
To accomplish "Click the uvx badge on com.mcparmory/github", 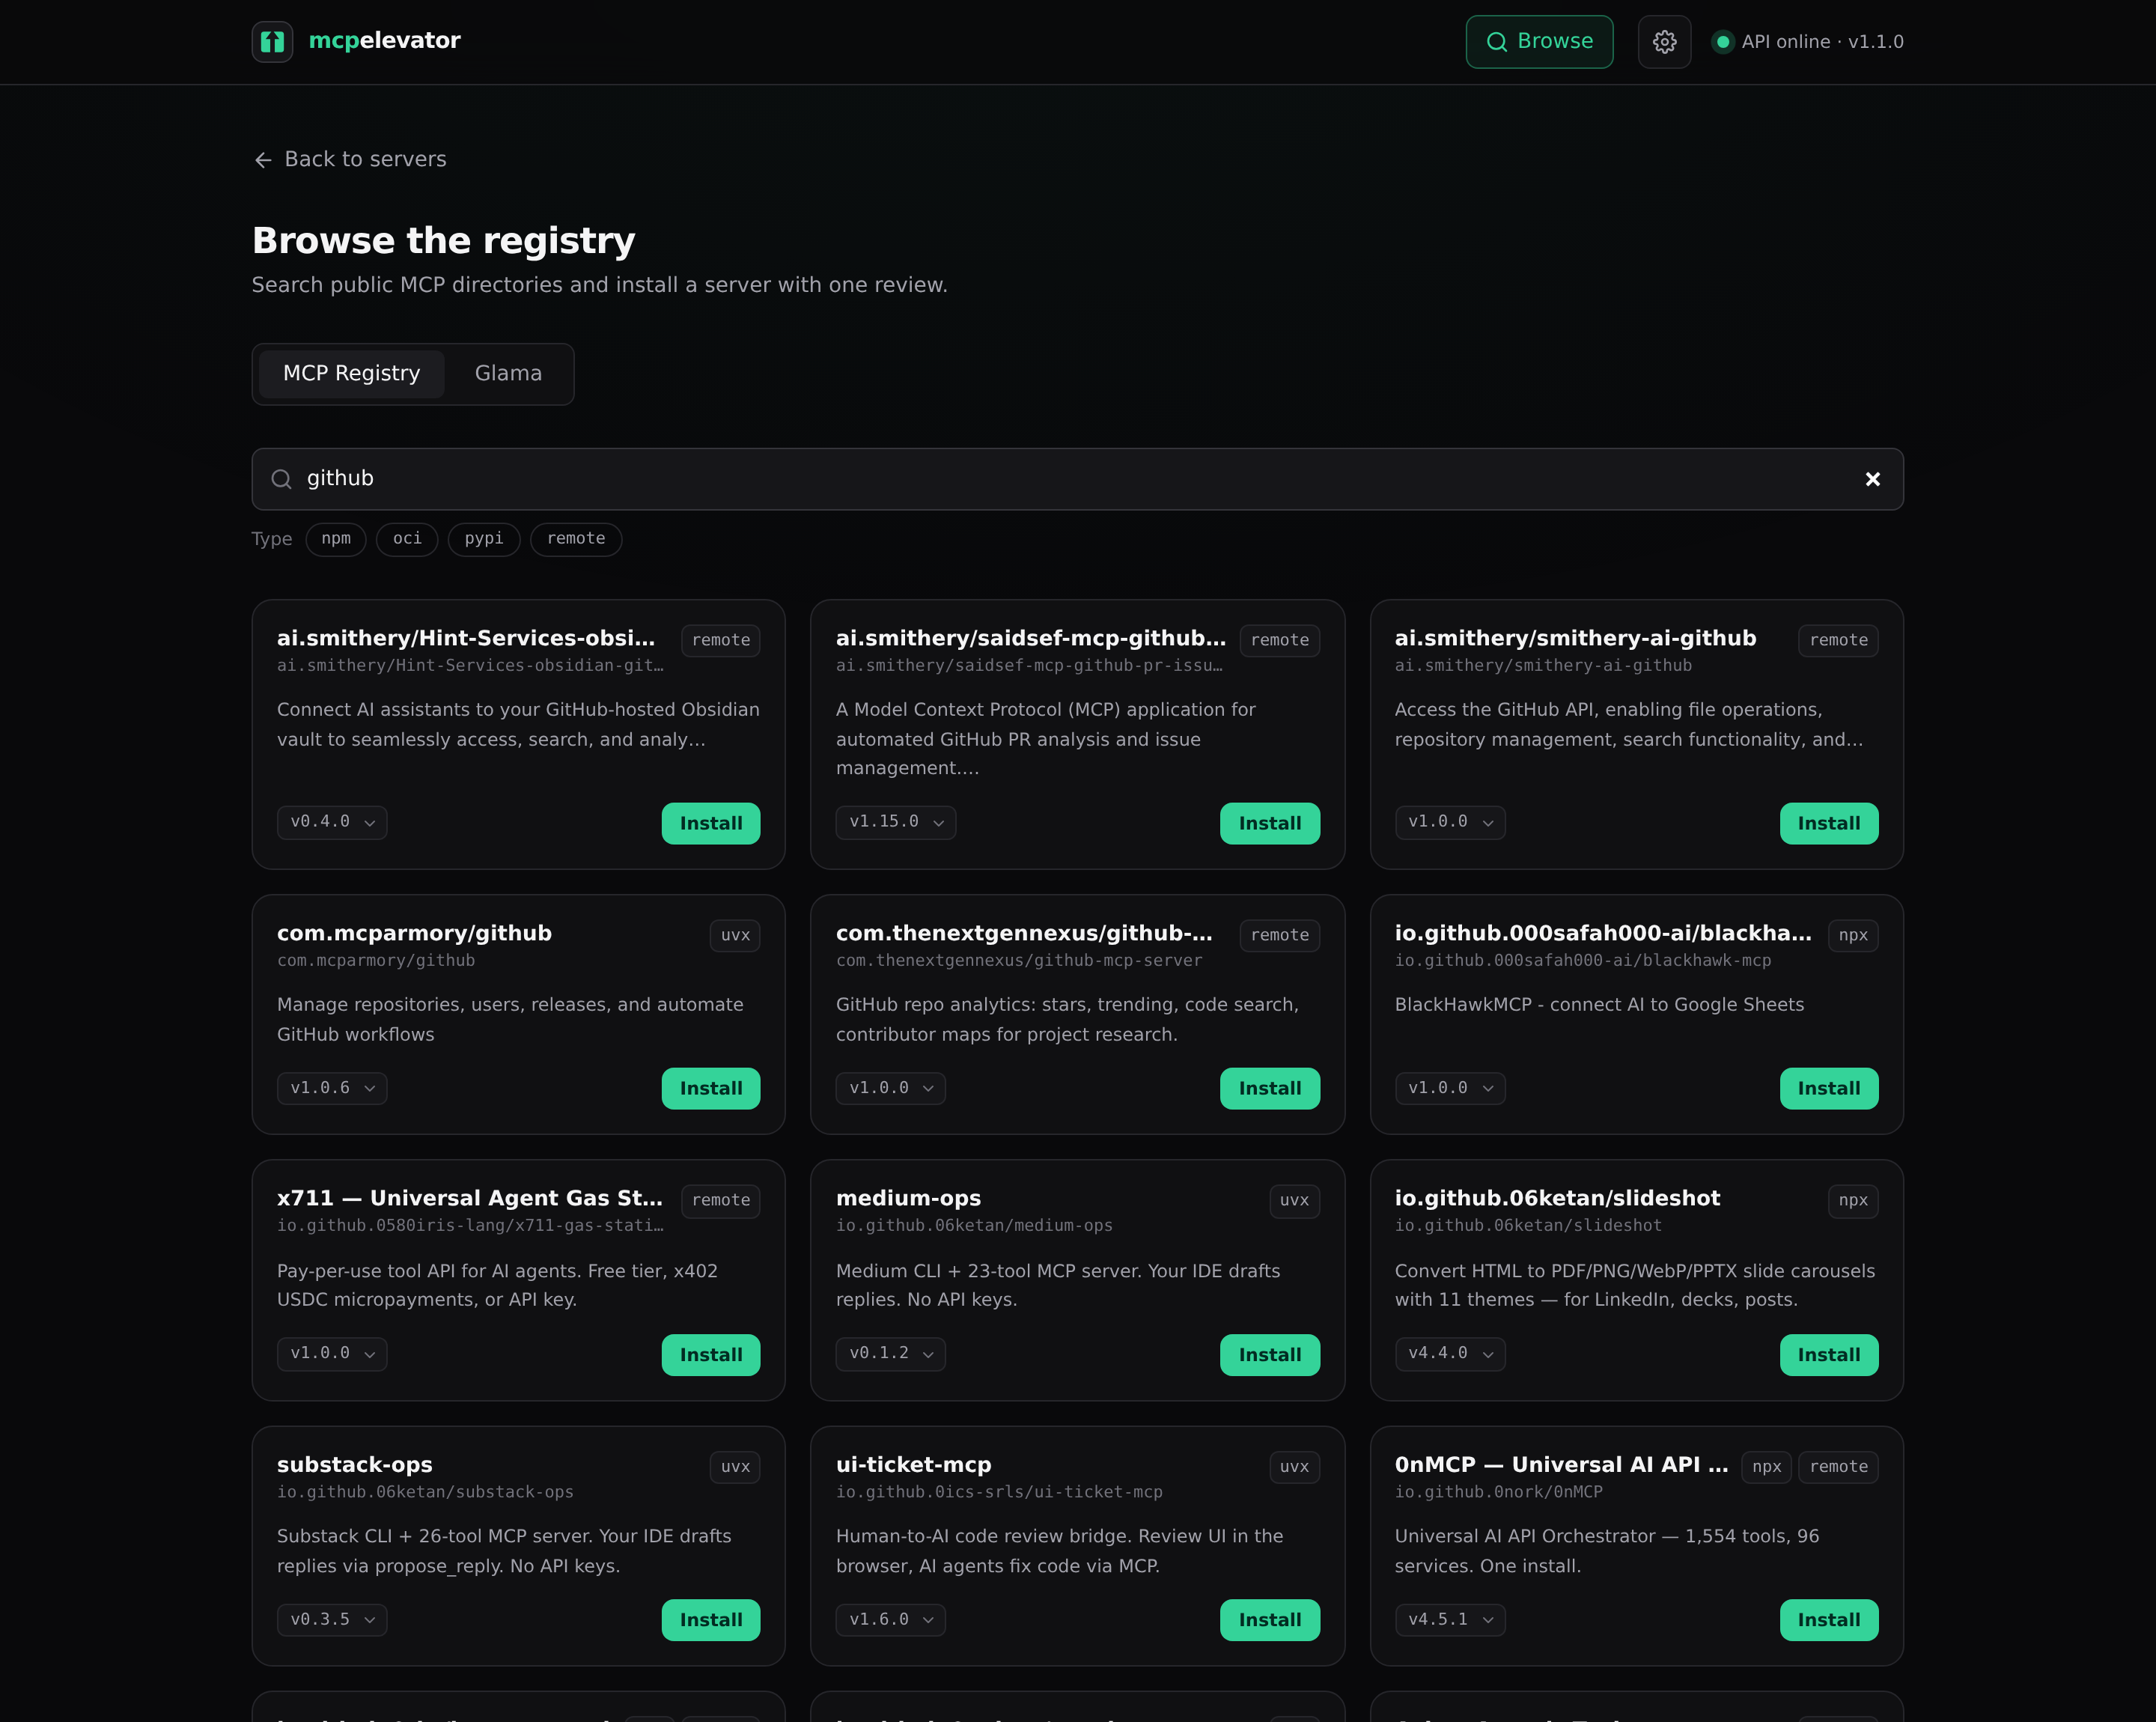I will (735, 936).
